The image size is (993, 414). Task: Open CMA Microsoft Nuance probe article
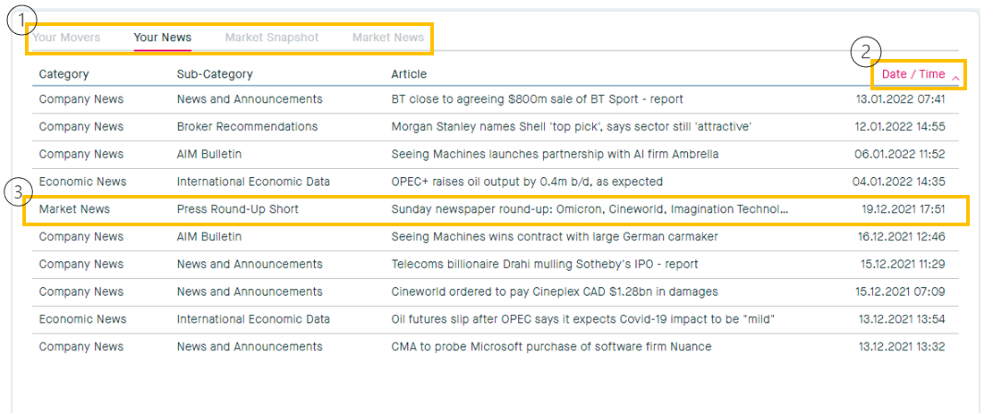(x=551, y=347)
